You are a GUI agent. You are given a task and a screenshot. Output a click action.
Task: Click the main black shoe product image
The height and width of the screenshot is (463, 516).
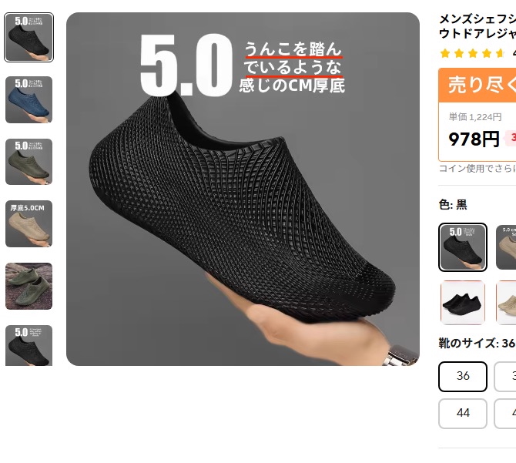pos(243,190)
